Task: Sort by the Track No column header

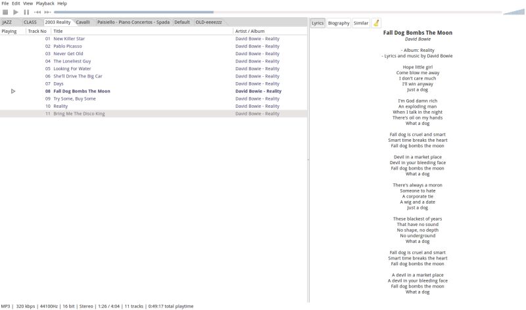Action: 37,31
